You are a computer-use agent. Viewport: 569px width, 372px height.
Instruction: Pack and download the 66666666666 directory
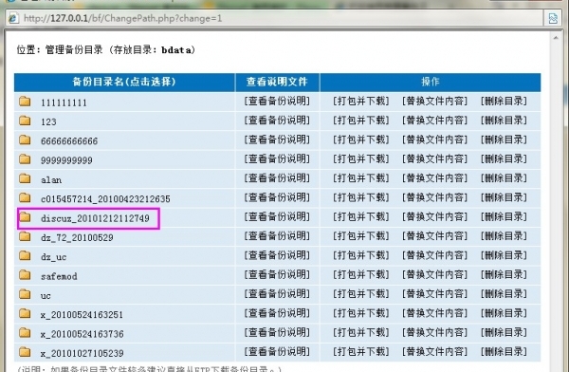360,139
